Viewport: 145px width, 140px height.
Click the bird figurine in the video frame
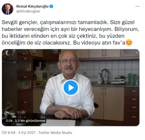coord(8,107)
